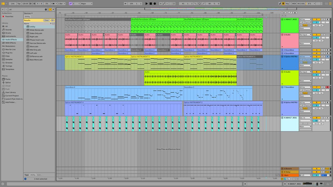The width and height of the screenshot is (333, 187).
Task: Arm track 7 Soundbox for recording
Action: tap(327, 87)
